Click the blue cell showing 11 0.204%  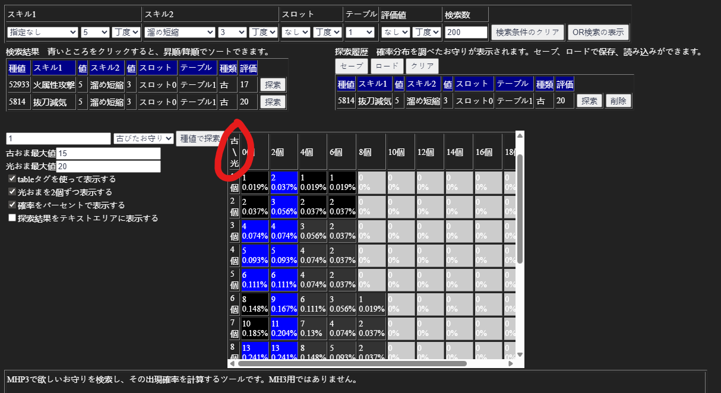click(x=283, y=328)
